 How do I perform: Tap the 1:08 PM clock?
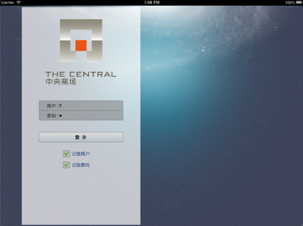point(151,3)
